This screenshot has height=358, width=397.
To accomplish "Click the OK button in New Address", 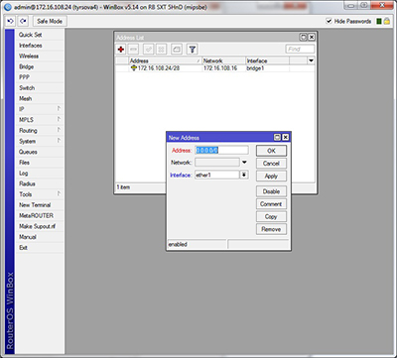I will [x=271, y=151].
